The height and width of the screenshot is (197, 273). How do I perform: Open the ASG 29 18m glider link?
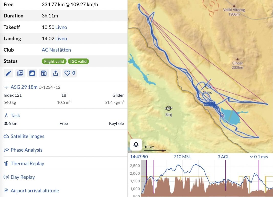click(24, 87)
